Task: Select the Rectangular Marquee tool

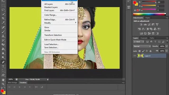Action: click(x=3, y=5)
